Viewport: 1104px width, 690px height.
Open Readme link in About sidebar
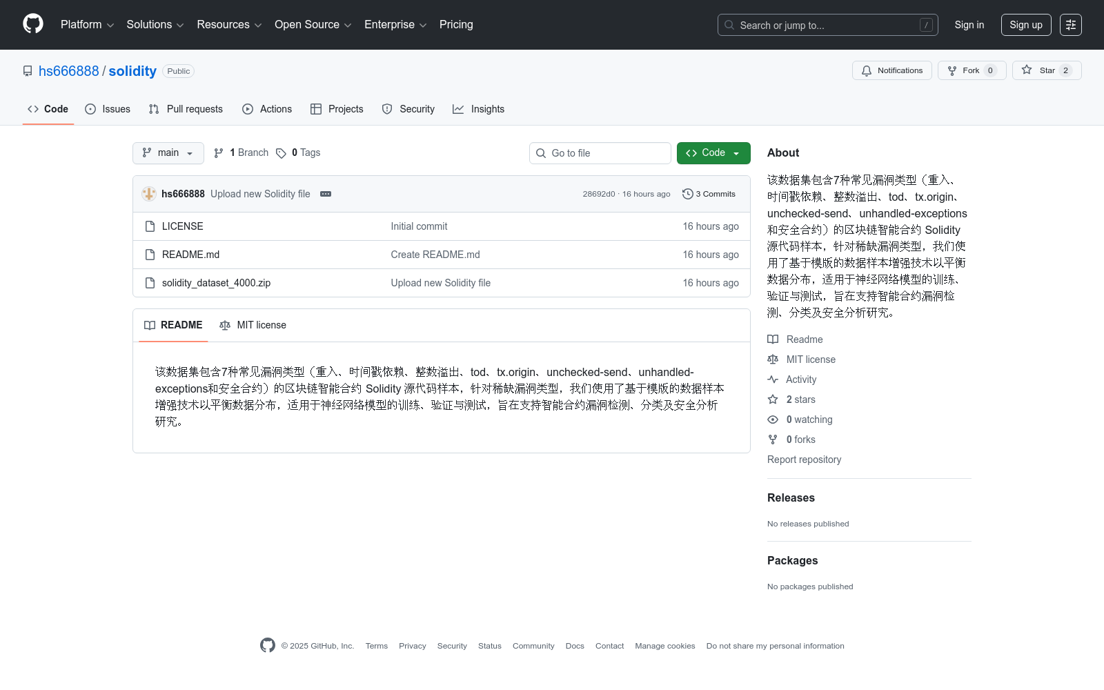[x=795, y=339]
